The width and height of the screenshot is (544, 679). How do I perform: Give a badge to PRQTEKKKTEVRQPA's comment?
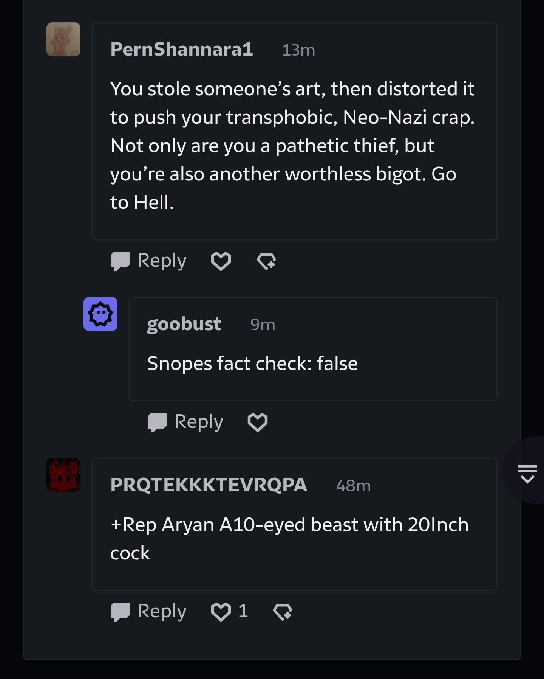coord(283,611)
